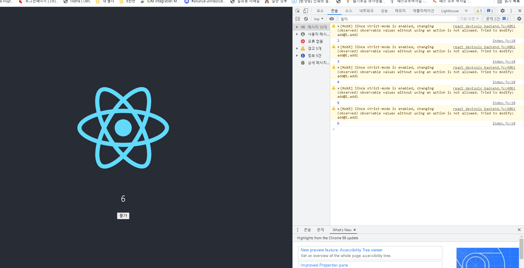
Task: Open the DevTools three-dot customize menu
Action: (511, 11)
